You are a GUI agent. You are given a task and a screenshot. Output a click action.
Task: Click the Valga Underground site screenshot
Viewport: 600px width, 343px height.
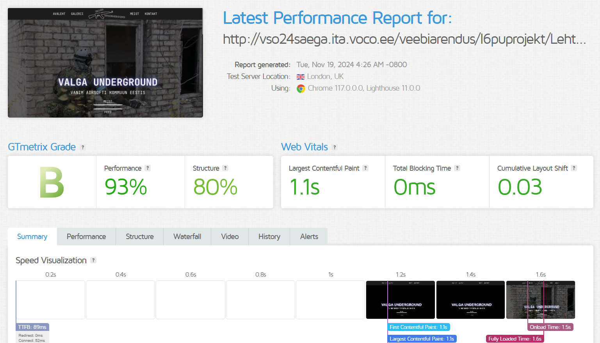tap(105, 63)
